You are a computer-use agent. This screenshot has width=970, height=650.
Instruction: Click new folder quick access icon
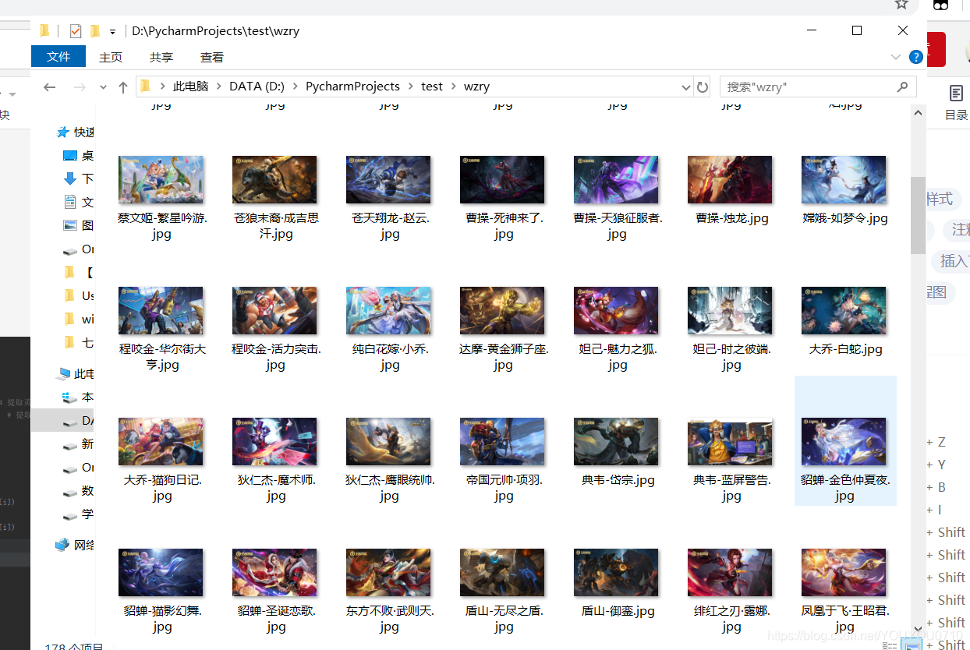(95, 31)
